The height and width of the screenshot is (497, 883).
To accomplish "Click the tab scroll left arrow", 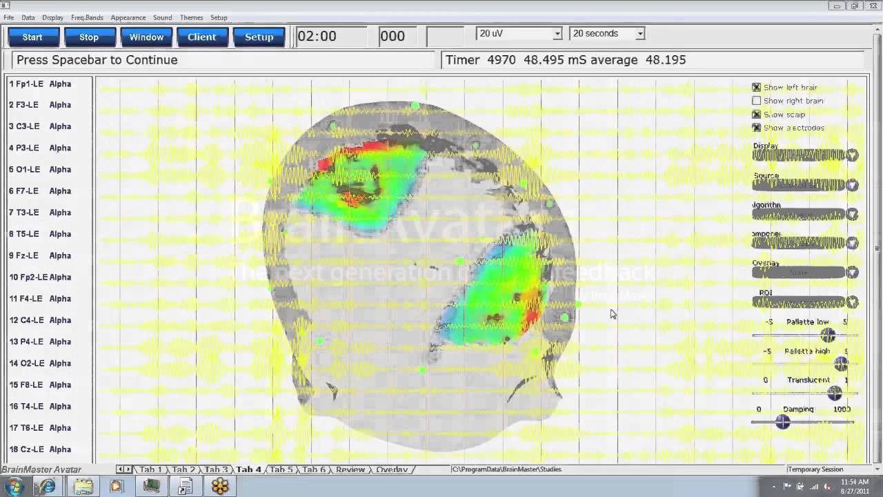I will (x=120, y=469).
